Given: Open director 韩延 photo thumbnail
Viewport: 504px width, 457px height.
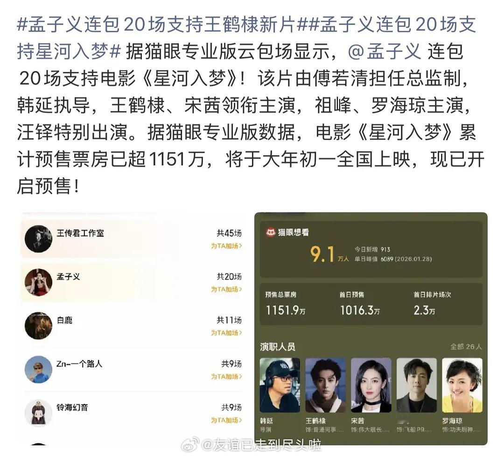Looking at the screenshot, I should click(280, 385).
